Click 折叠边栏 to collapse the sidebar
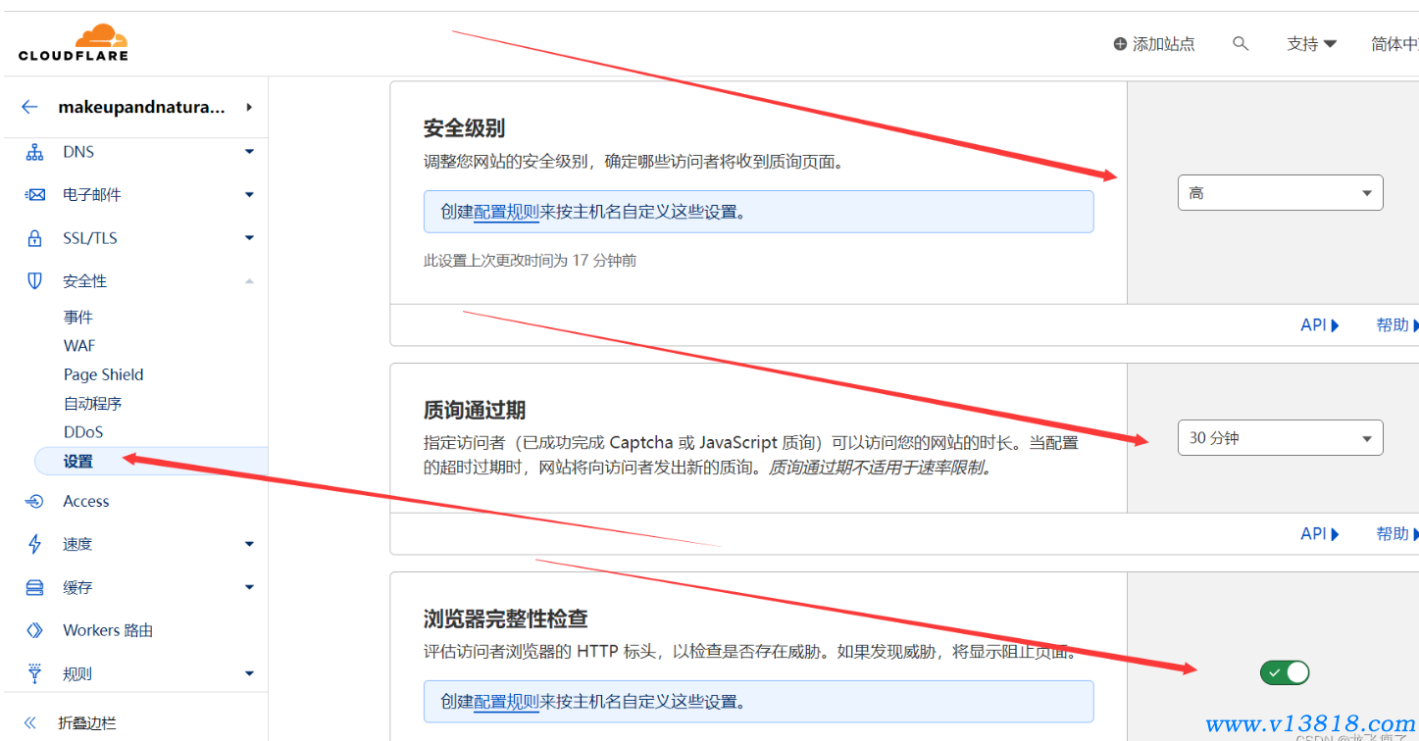Viewport: 1419px width, 741px height. [x=86, y=723]
